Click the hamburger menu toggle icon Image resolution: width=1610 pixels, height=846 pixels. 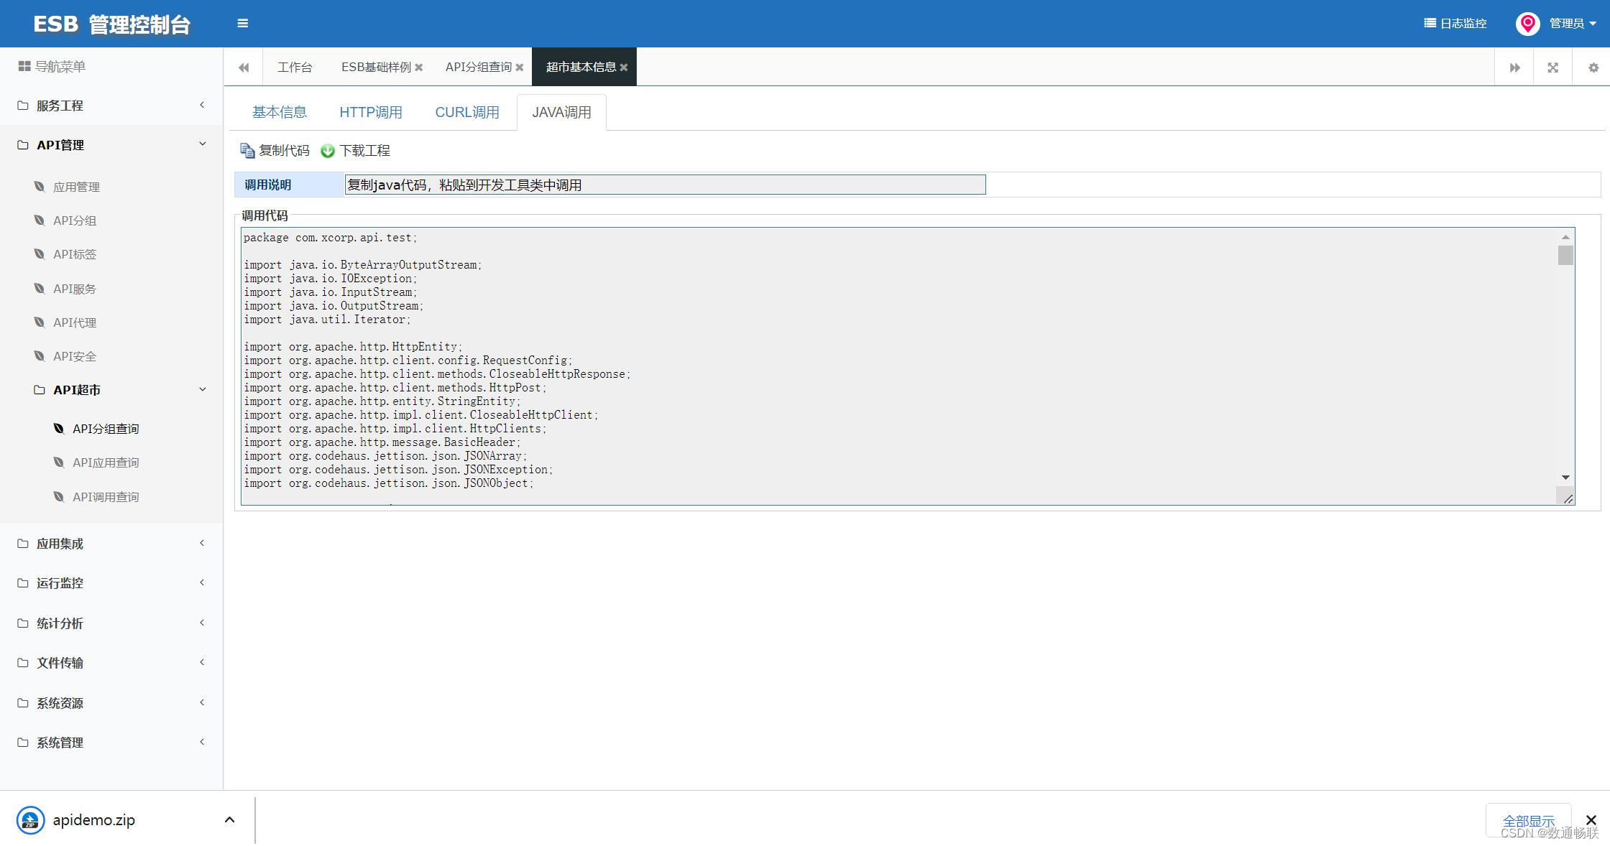pos(243,24)
